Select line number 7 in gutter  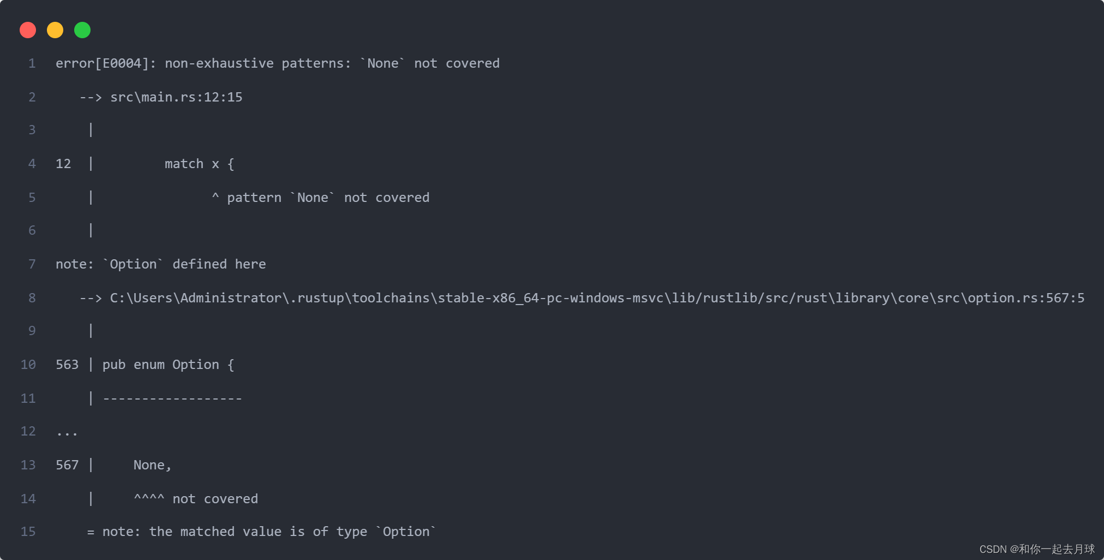click(x=32, y=264)
